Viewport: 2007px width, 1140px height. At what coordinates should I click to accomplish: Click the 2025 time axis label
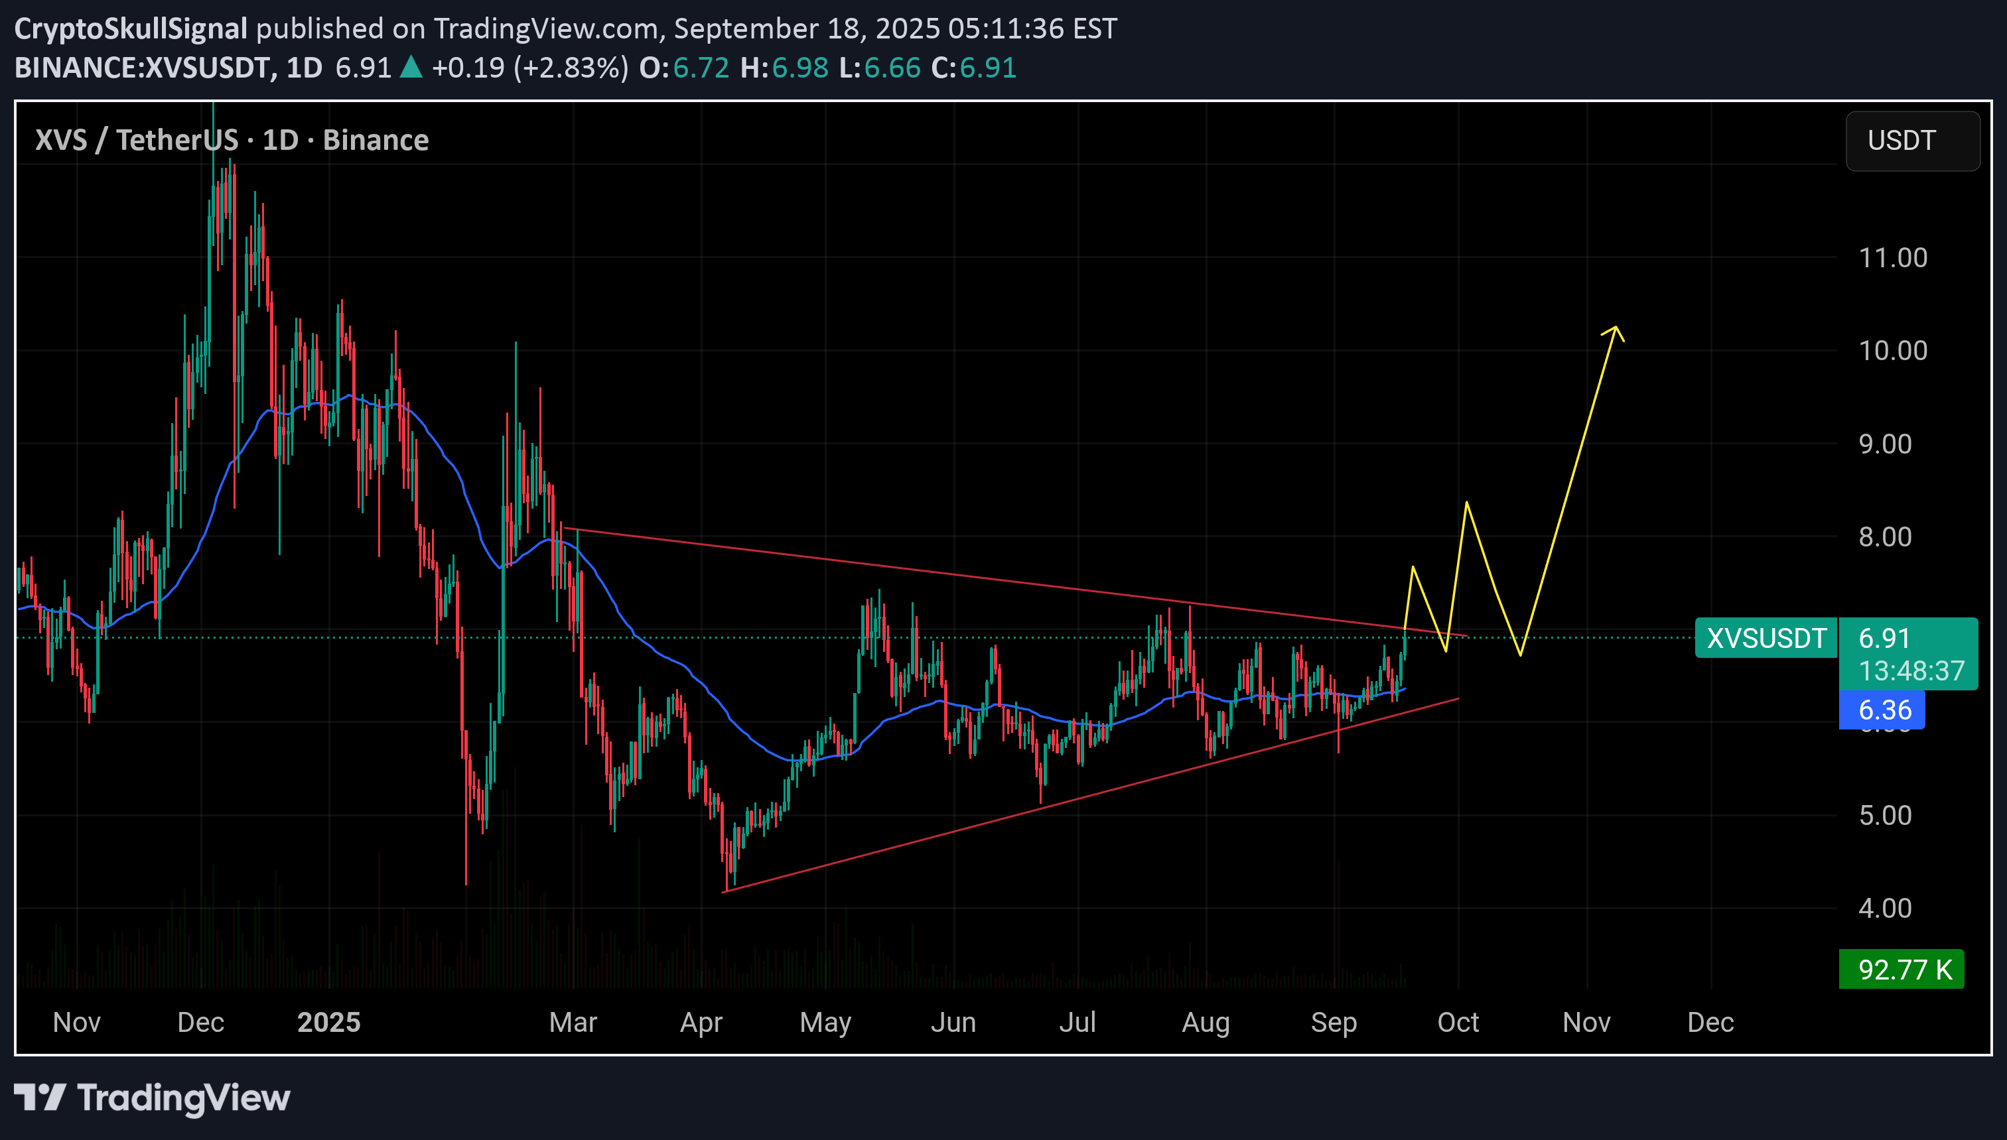point(329,1022)
